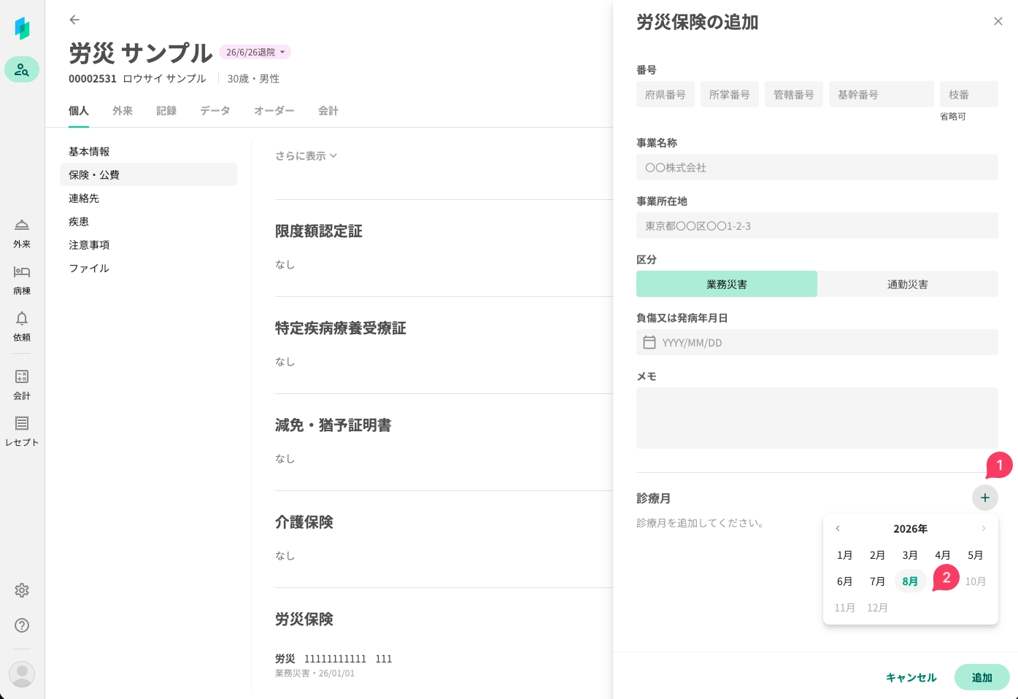Image resolution: width=1018 pixels, height=699 pixels.
Task: Switch to 個人 tab
Action: [x=79, y=110]
